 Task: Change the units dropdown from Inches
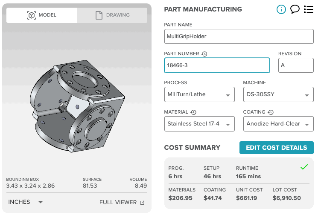pos(26,202)
